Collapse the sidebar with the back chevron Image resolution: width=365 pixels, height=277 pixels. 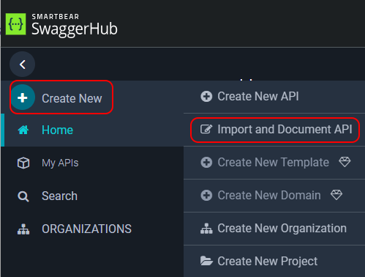22,64
